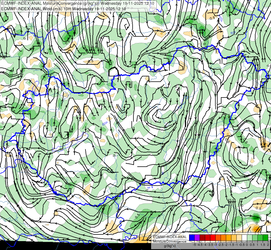271x250 pixels.
Task: Select ECMWF-INDEX-ANAL label in the legend
Action: (170, 237)
